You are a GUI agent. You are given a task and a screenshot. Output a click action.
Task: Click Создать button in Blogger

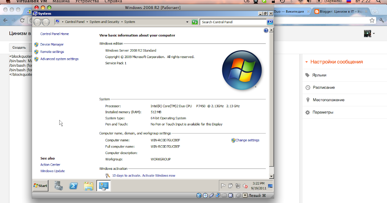pos(19,47)
